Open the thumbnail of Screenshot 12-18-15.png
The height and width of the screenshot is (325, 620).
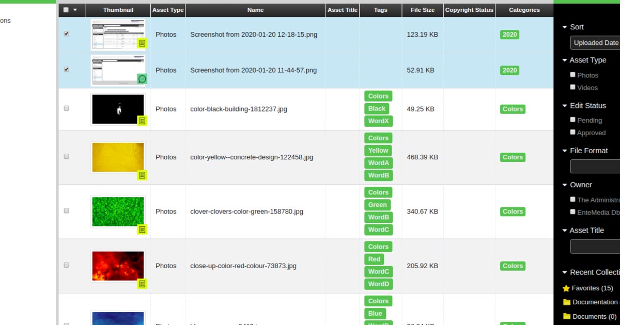coord(118,35)
